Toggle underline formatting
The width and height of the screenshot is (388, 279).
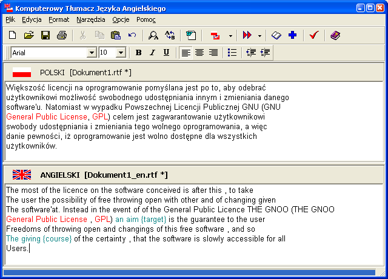166,53
